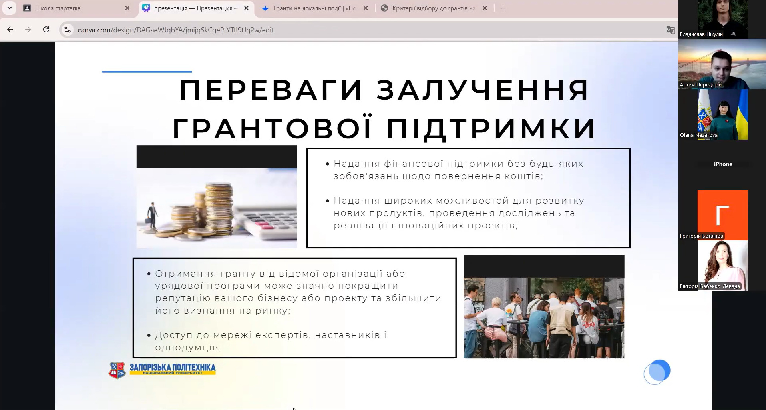Close the Школа стартапів tab

point(127,8)
